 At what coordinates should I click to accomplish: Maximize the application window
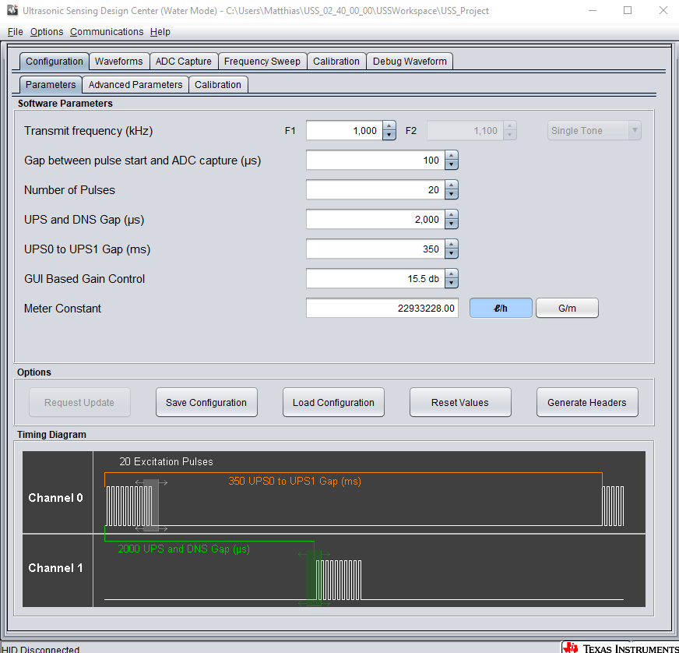pos(628,10)
